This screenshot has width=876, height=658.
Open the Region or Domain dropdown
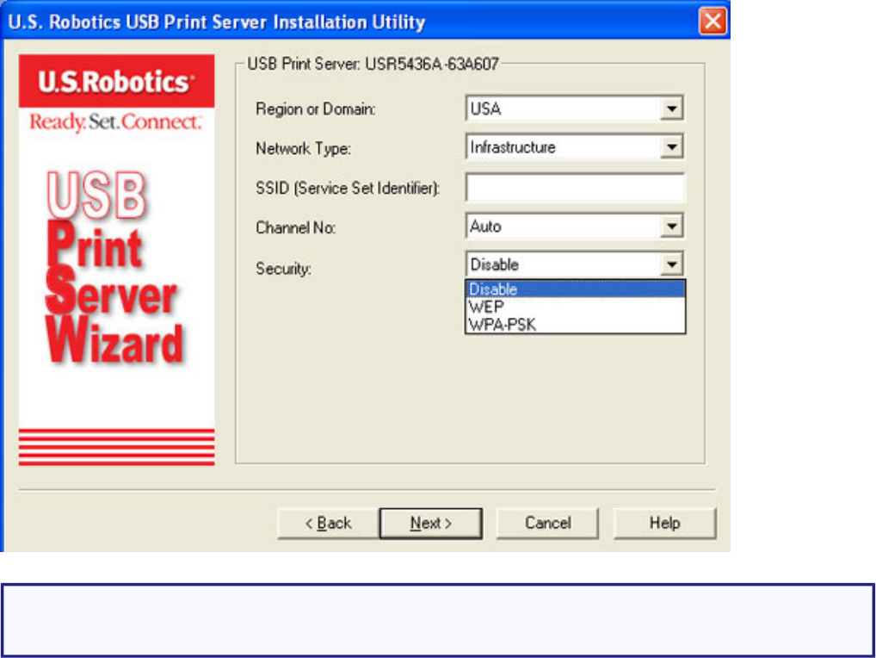coord(671,109)
